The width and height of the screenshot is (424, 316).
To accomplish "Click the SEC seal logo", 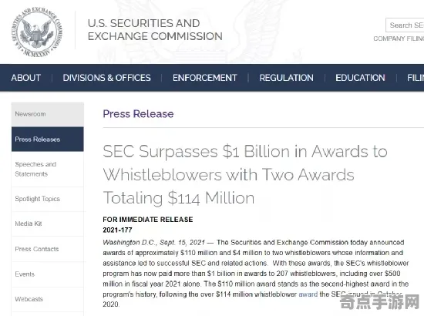I will coord(37,32).
